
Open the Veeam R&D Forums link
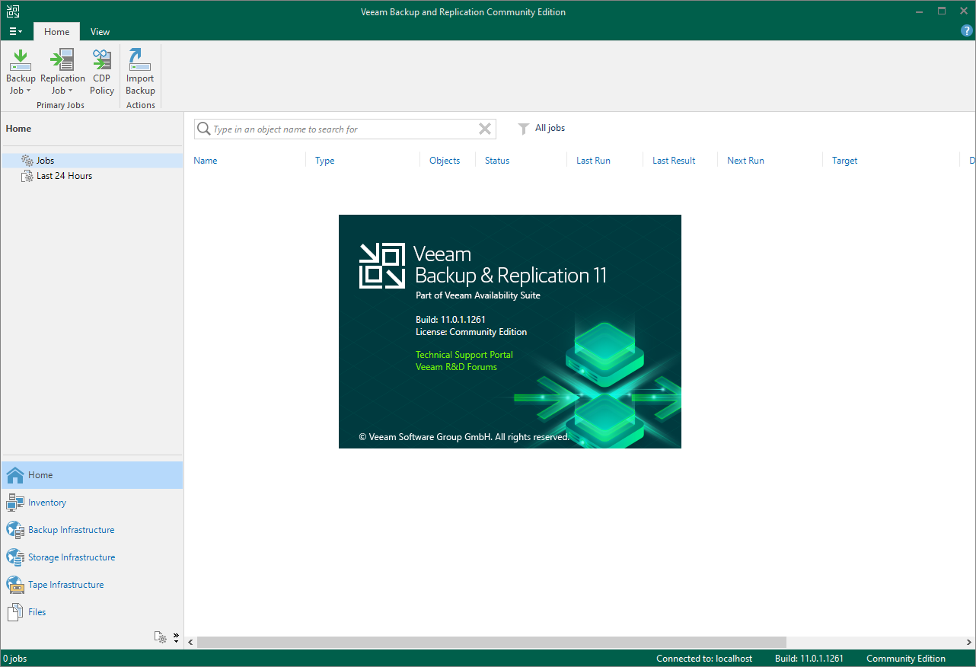click(456, 367)
